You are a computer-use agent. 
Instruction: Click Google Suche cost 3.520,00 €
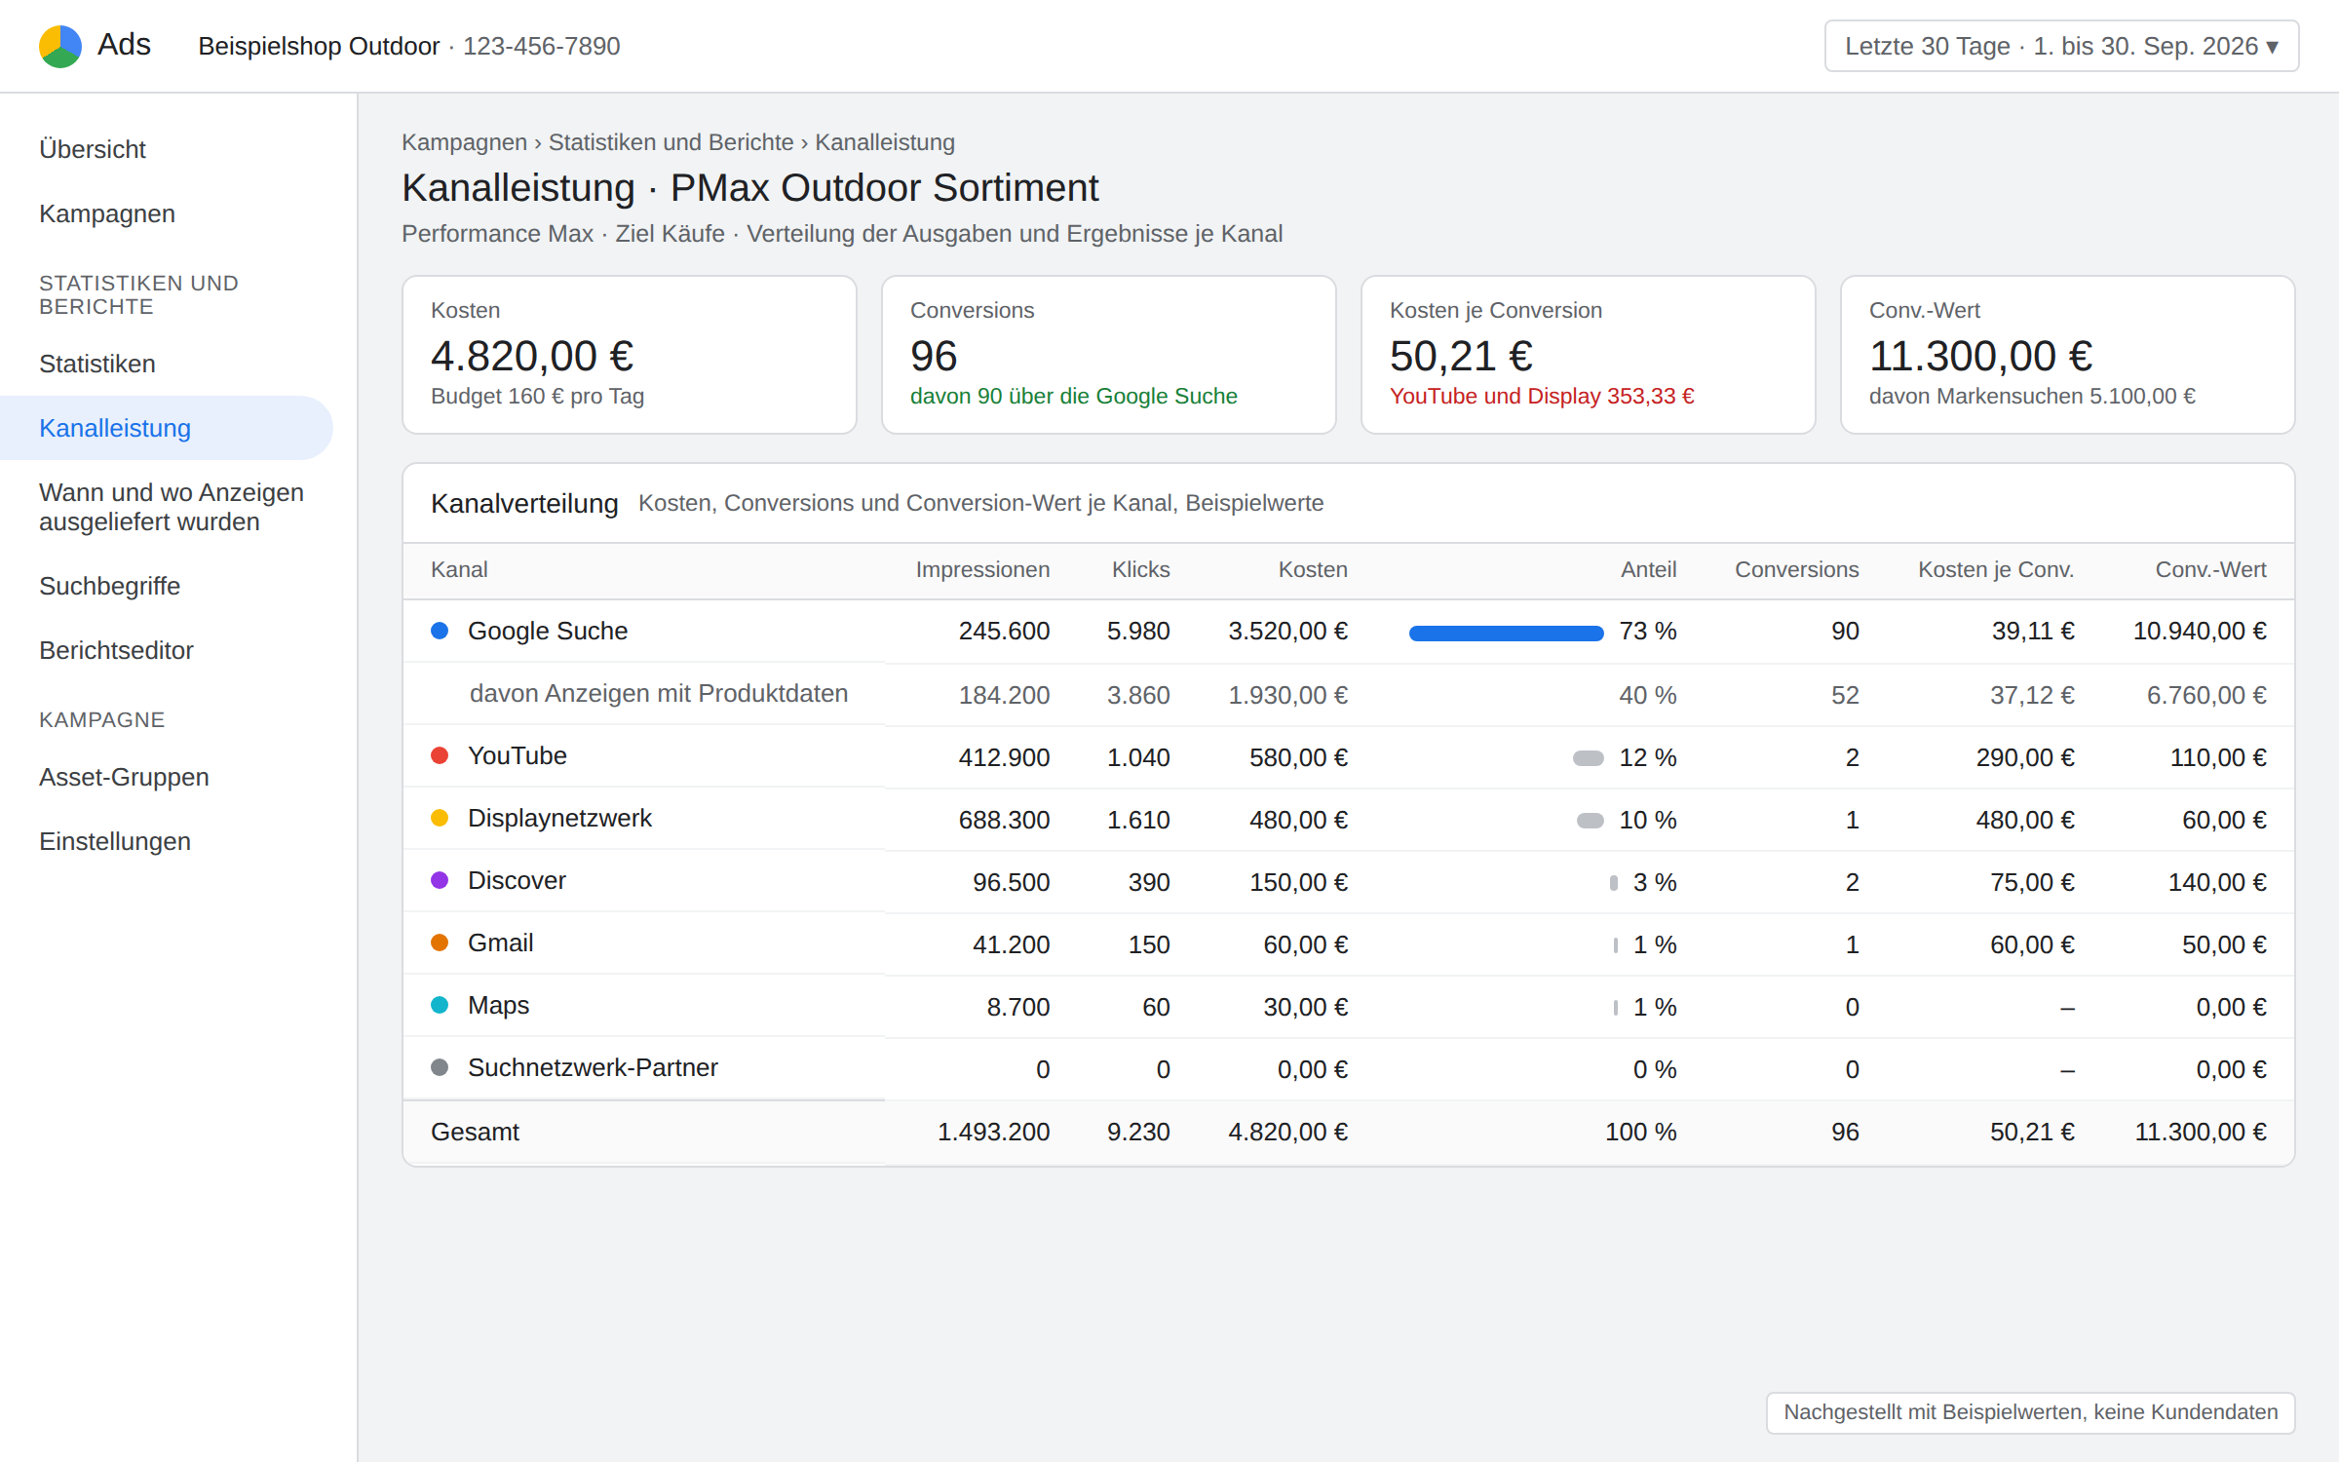(x=1288, y=631)
